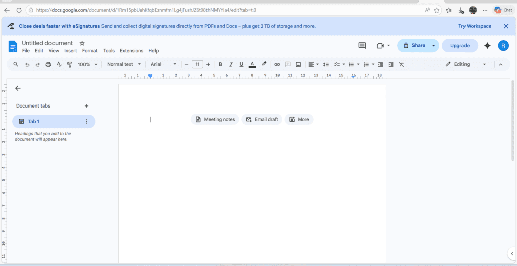Open line and paragraph spacing
This screenshot has height=266, width=517.
point(326,64)
